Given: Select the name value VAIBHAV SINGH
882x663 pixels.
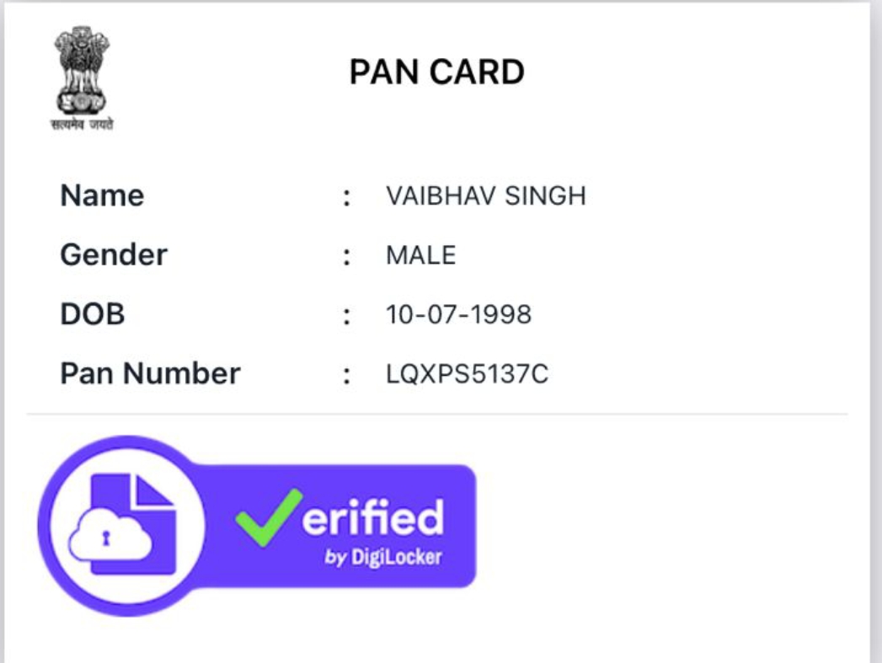Looking at the screenshot, I should (485, 196).
